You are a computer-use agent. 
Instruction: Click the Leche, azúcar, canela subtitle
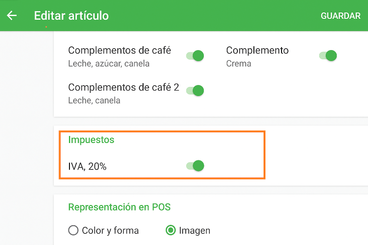pos(109,63)
